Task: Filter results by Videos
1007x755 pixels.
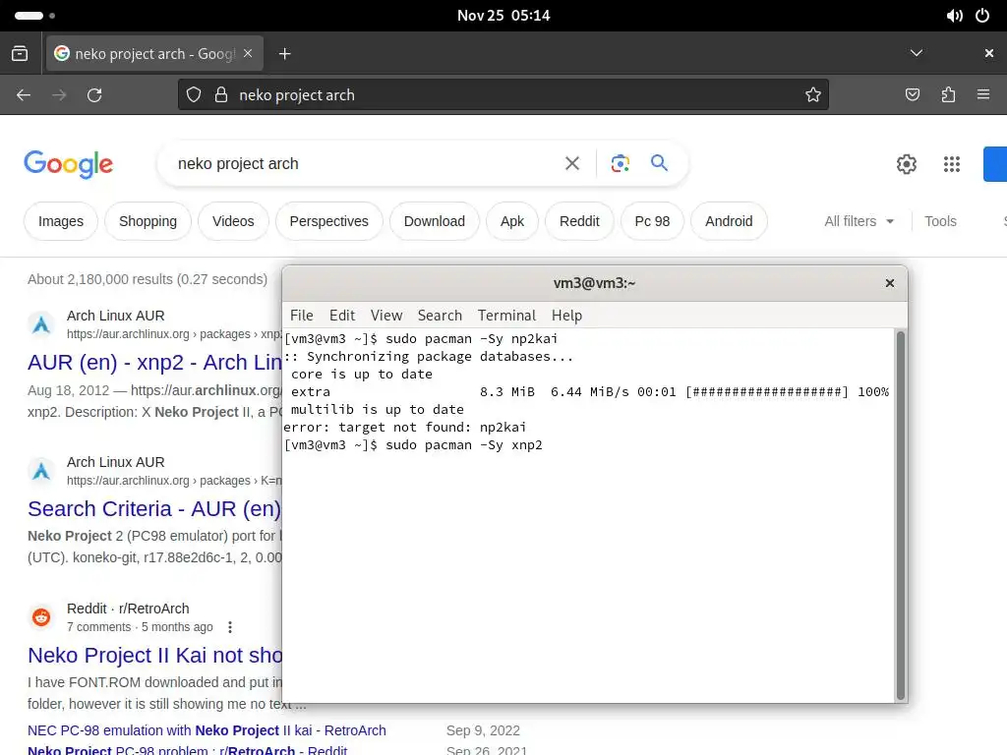Action: click(x=233, y=221)
